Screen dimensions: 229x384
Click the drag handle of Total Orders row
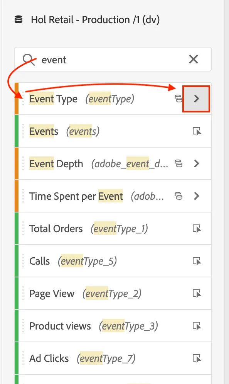click(23, 228)
